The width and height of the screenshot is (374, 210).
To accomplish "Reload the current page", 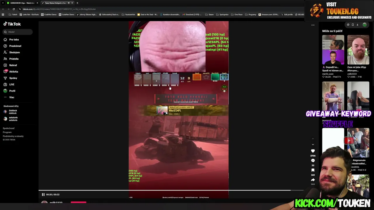I will tap(13, 9).
